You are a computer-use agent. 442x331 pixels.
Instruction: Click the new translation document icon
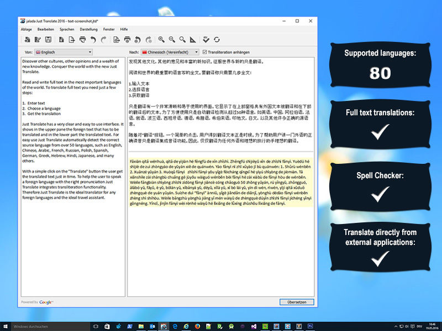(x=27, y=40)
